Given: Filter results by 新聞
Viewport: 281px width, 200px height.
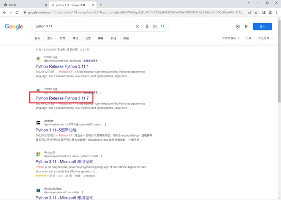Looking at the screenshot, I should coord(63,38).
